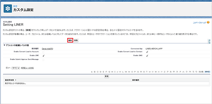Click the 新規 button above the table
The height and width of the screenshot is (104, 212).
(x=107, y=76)
